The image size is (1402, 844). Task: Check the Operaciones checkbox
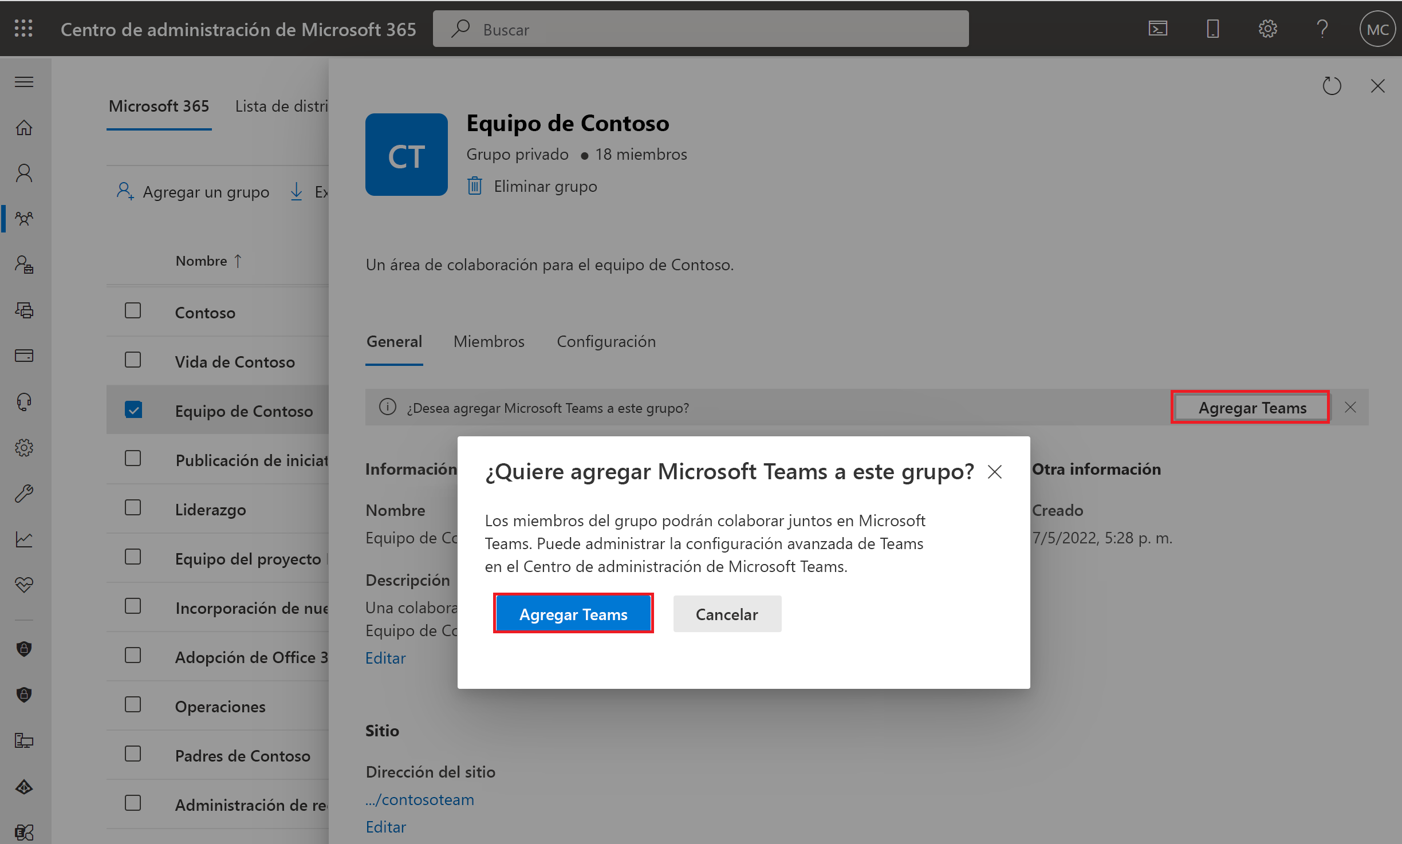click(133, 704)
